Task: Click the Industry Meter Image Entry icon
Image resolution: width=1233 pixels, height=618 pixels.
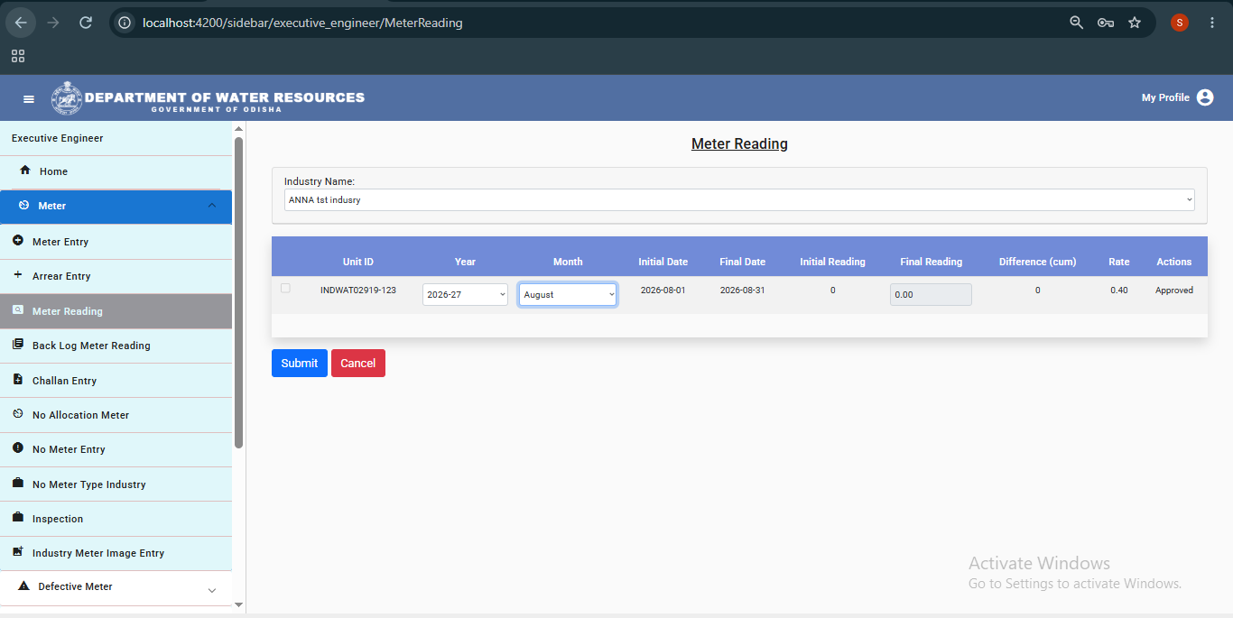Action: coord(18,552)
